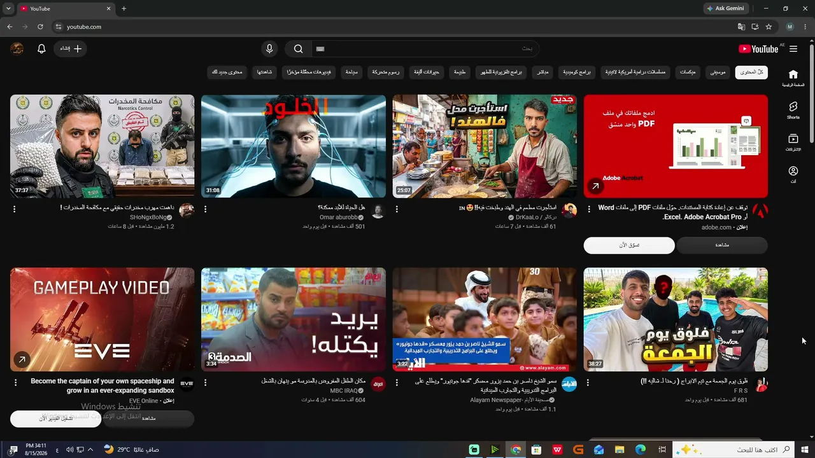Open a new browser tab

click(x=124, y=8)
